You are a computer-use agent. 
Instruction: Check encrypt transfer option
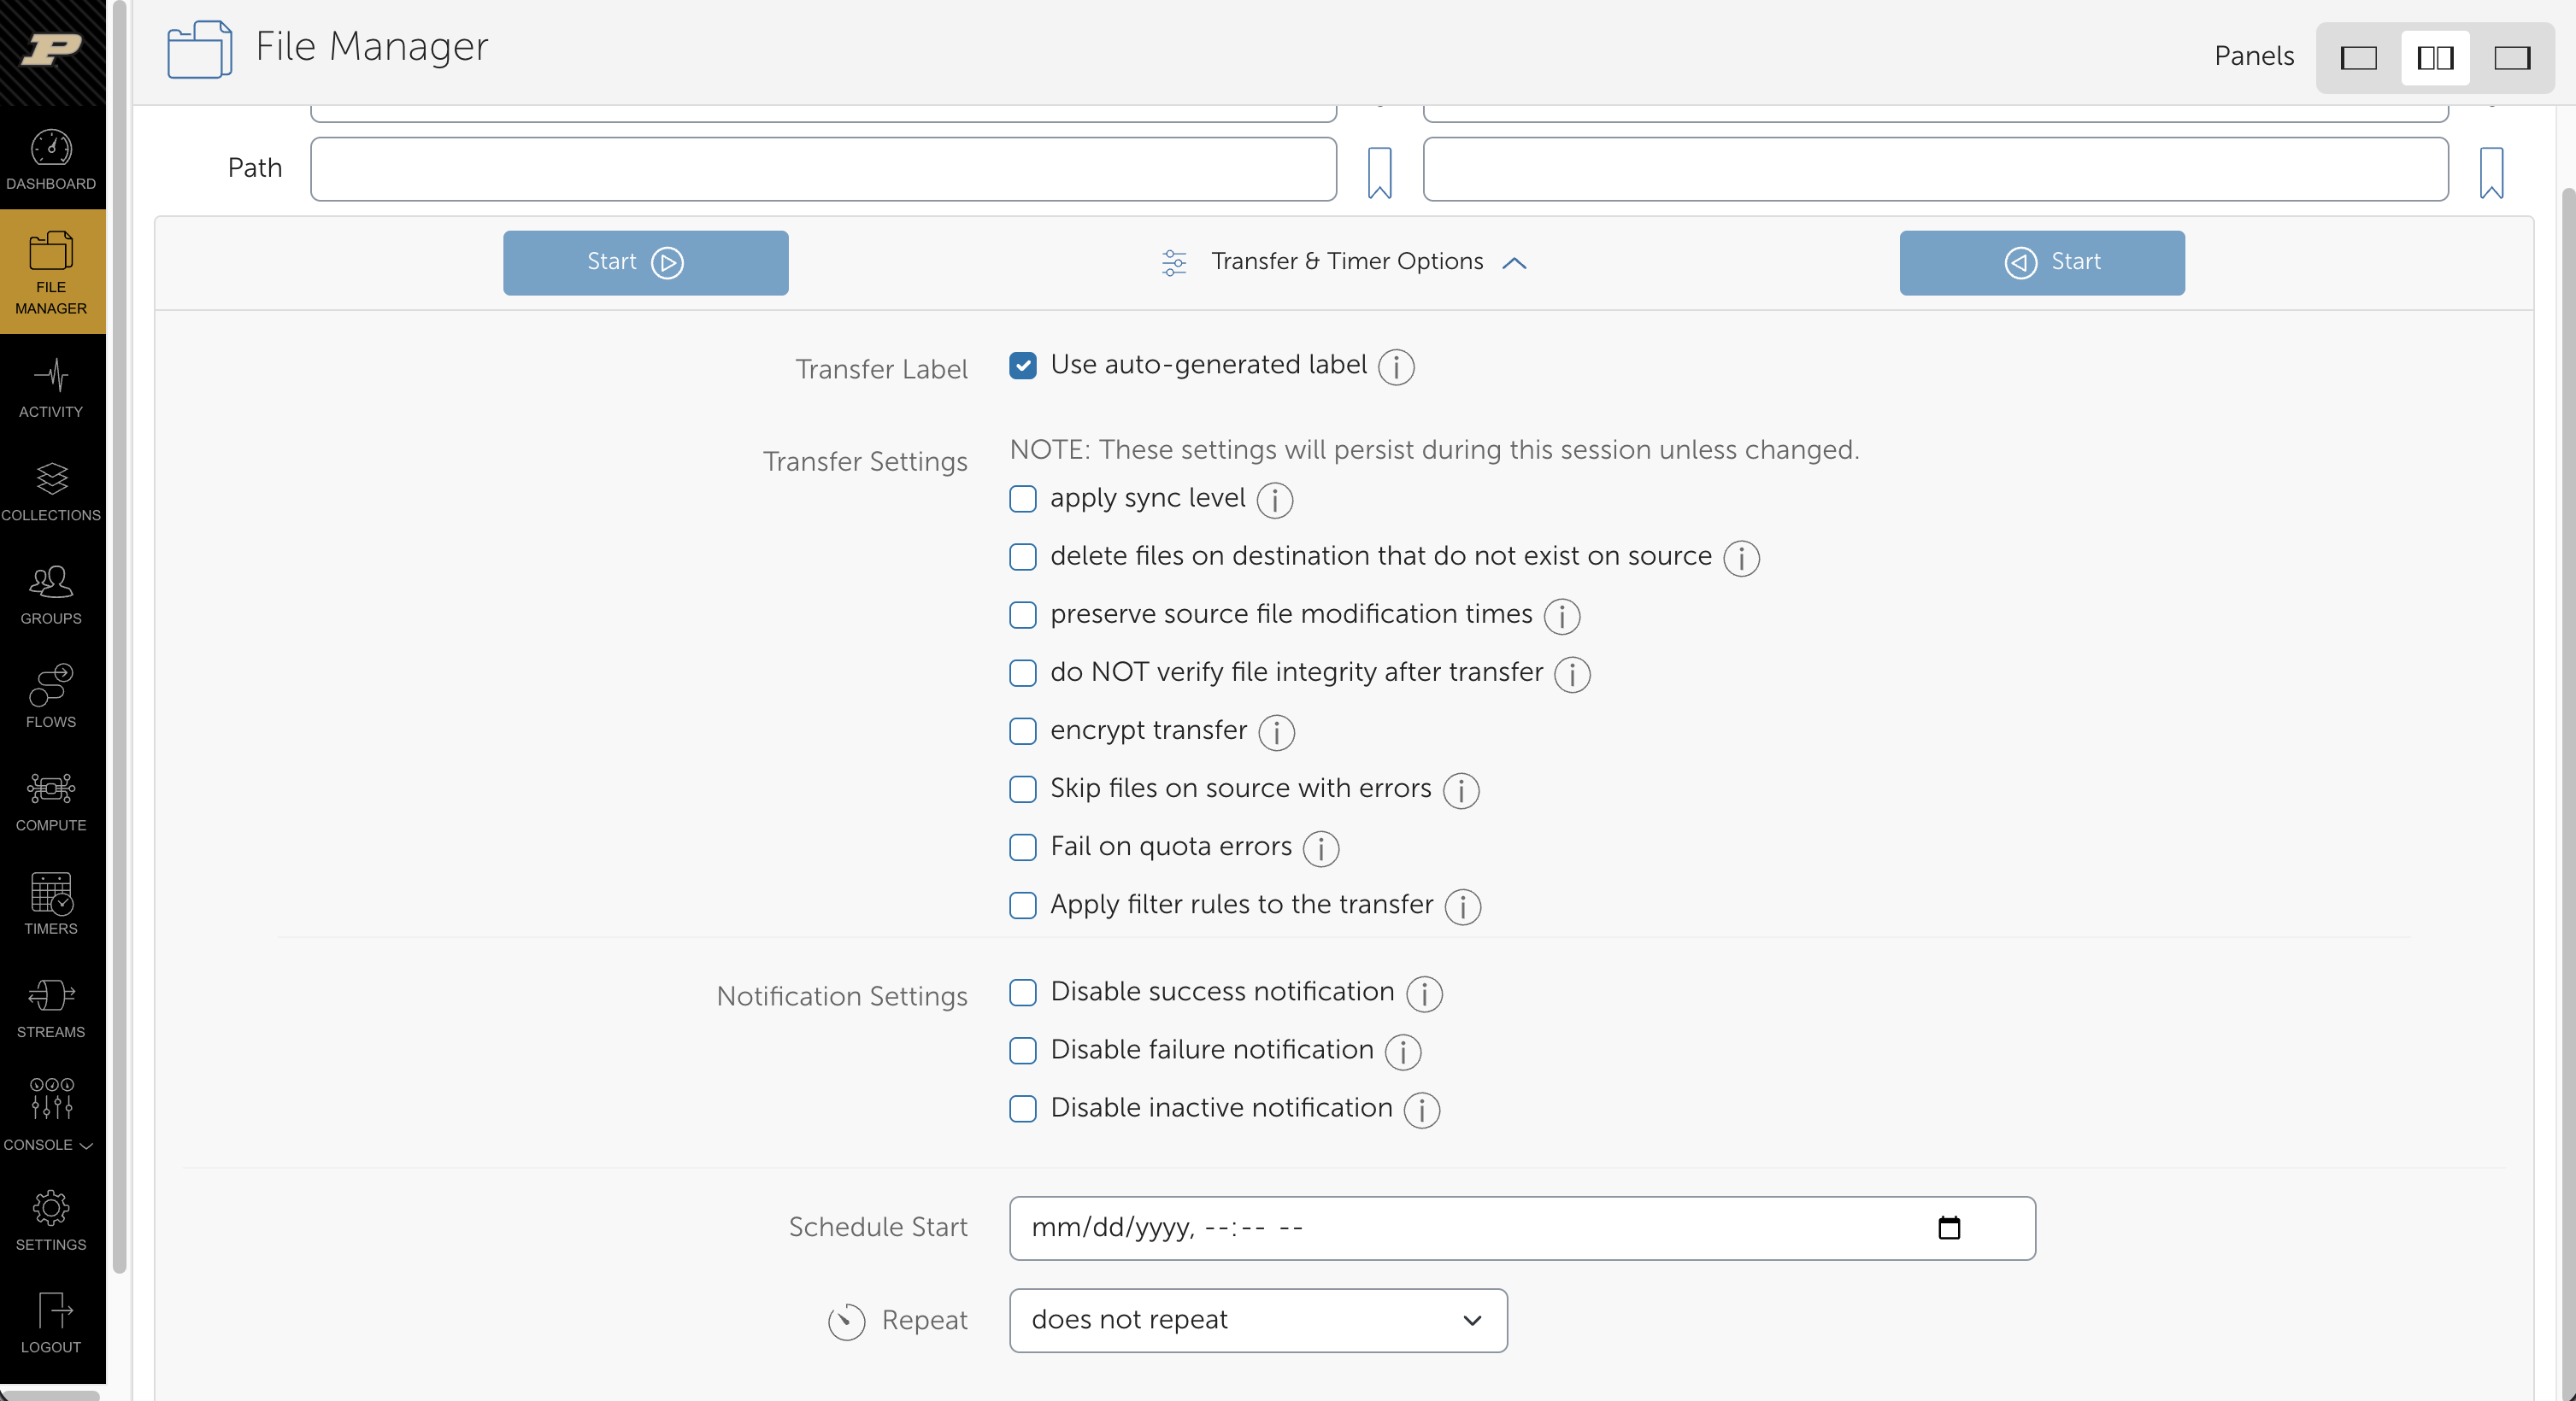pos(1023,731)
